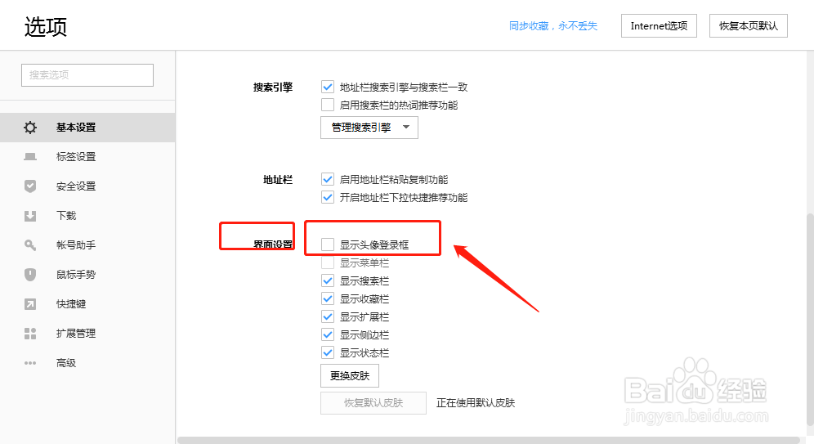Click the grid icon beside 扩展管理

[x=30, y=334]
